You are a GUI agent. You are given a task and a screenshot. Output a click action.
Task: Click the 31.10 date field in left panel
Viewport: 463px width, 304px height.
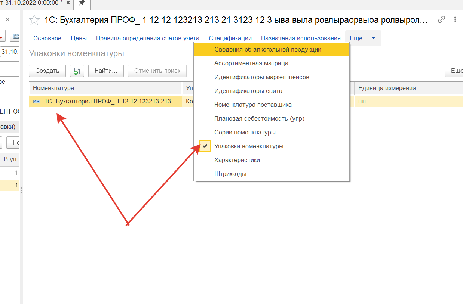click(10, 52)
